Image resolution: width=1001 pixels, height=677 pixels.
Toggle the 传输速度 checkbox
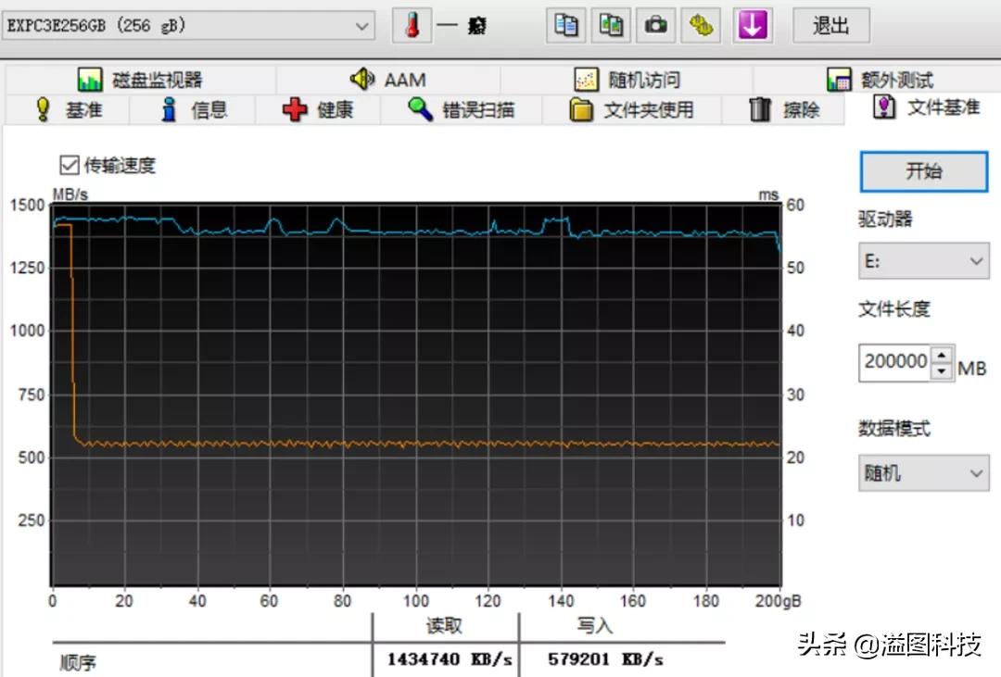click(69, 165)
